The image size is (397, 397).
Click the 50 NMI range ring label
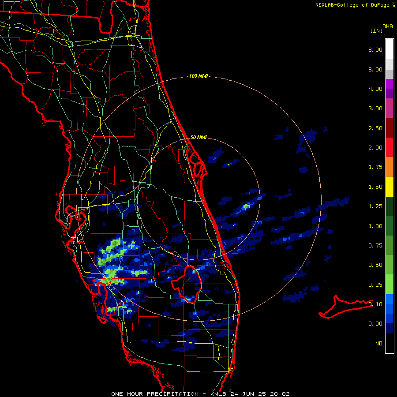198,137
